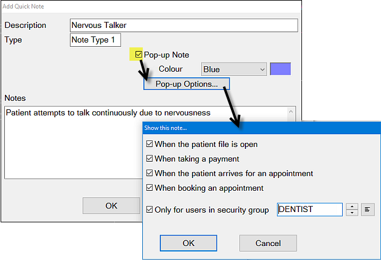This screenshot has width=381, height=260.
Task: Toggle 'When the patient file is open' checkbox
Action: point(149,144)
